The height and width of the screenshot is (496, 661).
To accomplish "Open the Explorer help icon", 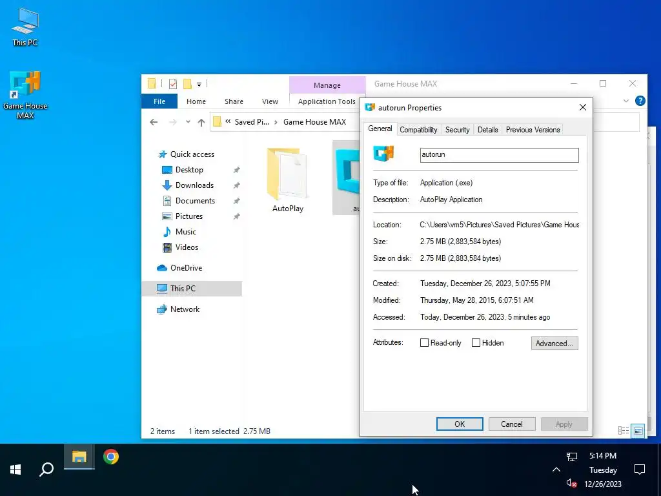I will pyautogui.click(x=640, y=101).
